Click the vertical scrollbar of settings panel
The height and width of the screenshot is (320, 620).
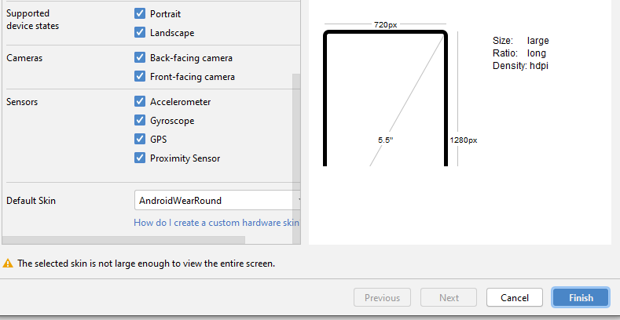coord(296,158)
